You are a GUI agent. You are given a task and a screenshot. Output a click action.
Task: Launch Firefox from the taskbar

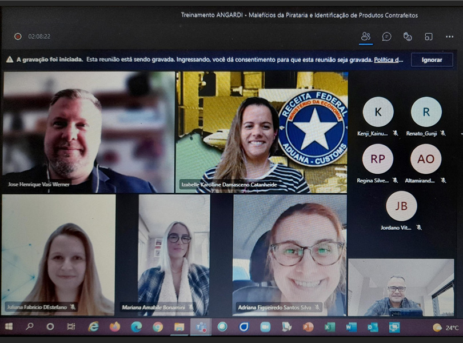click(115, 327)
